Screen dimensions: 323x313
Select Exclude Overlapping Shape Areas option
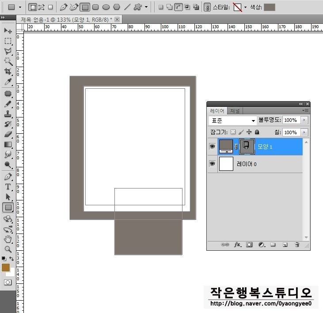point(196,8)
